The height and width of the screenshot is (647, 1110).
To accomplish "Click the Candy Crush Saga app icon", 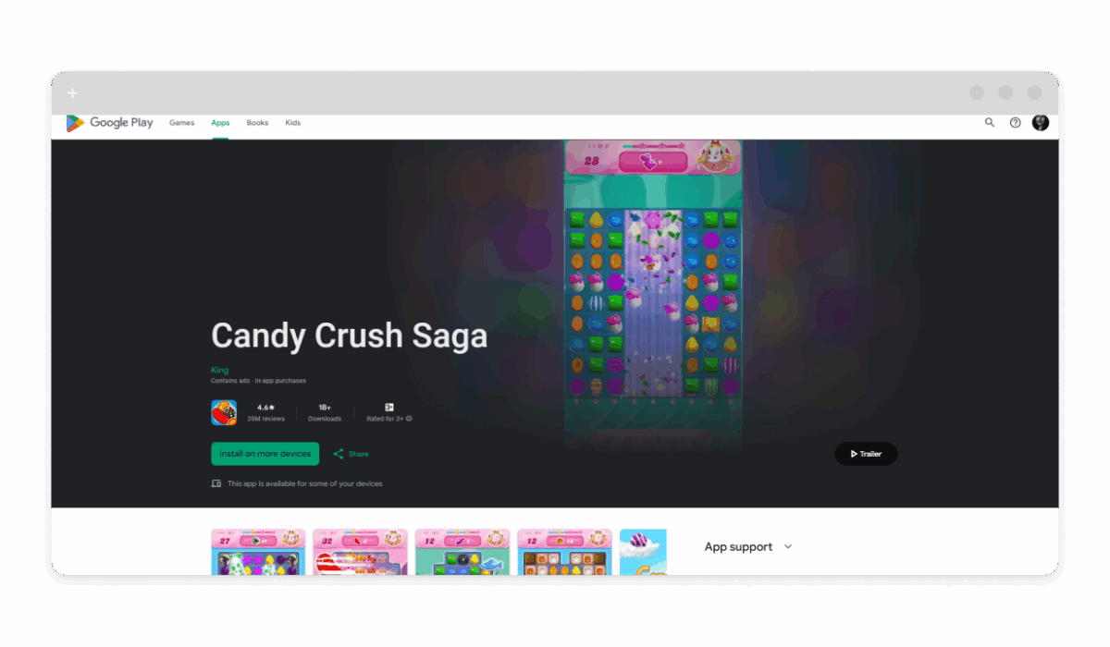I will click(224, 412).
